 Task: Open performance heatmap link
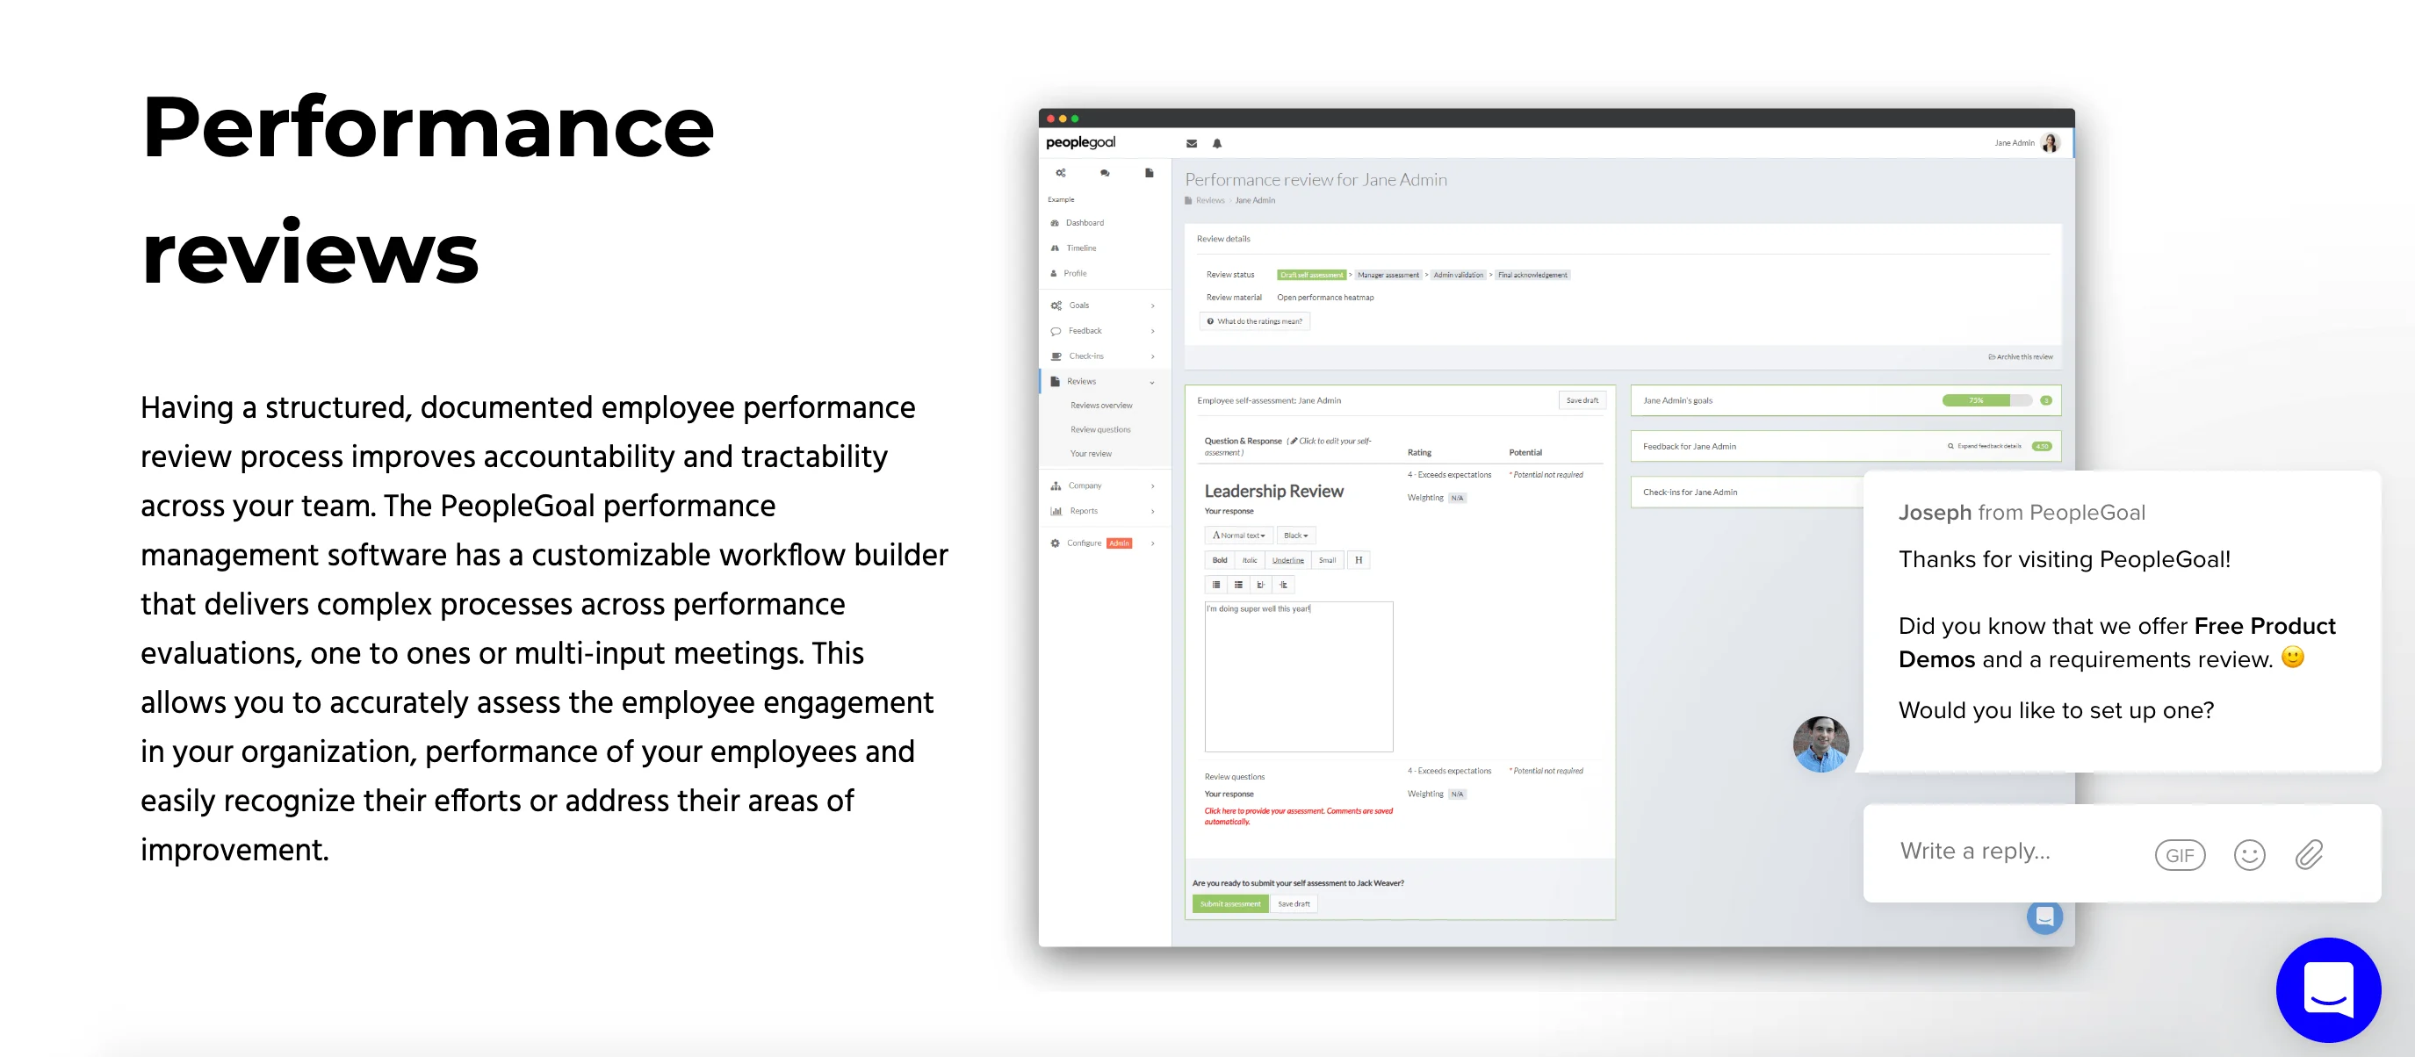coord(1326,298)
